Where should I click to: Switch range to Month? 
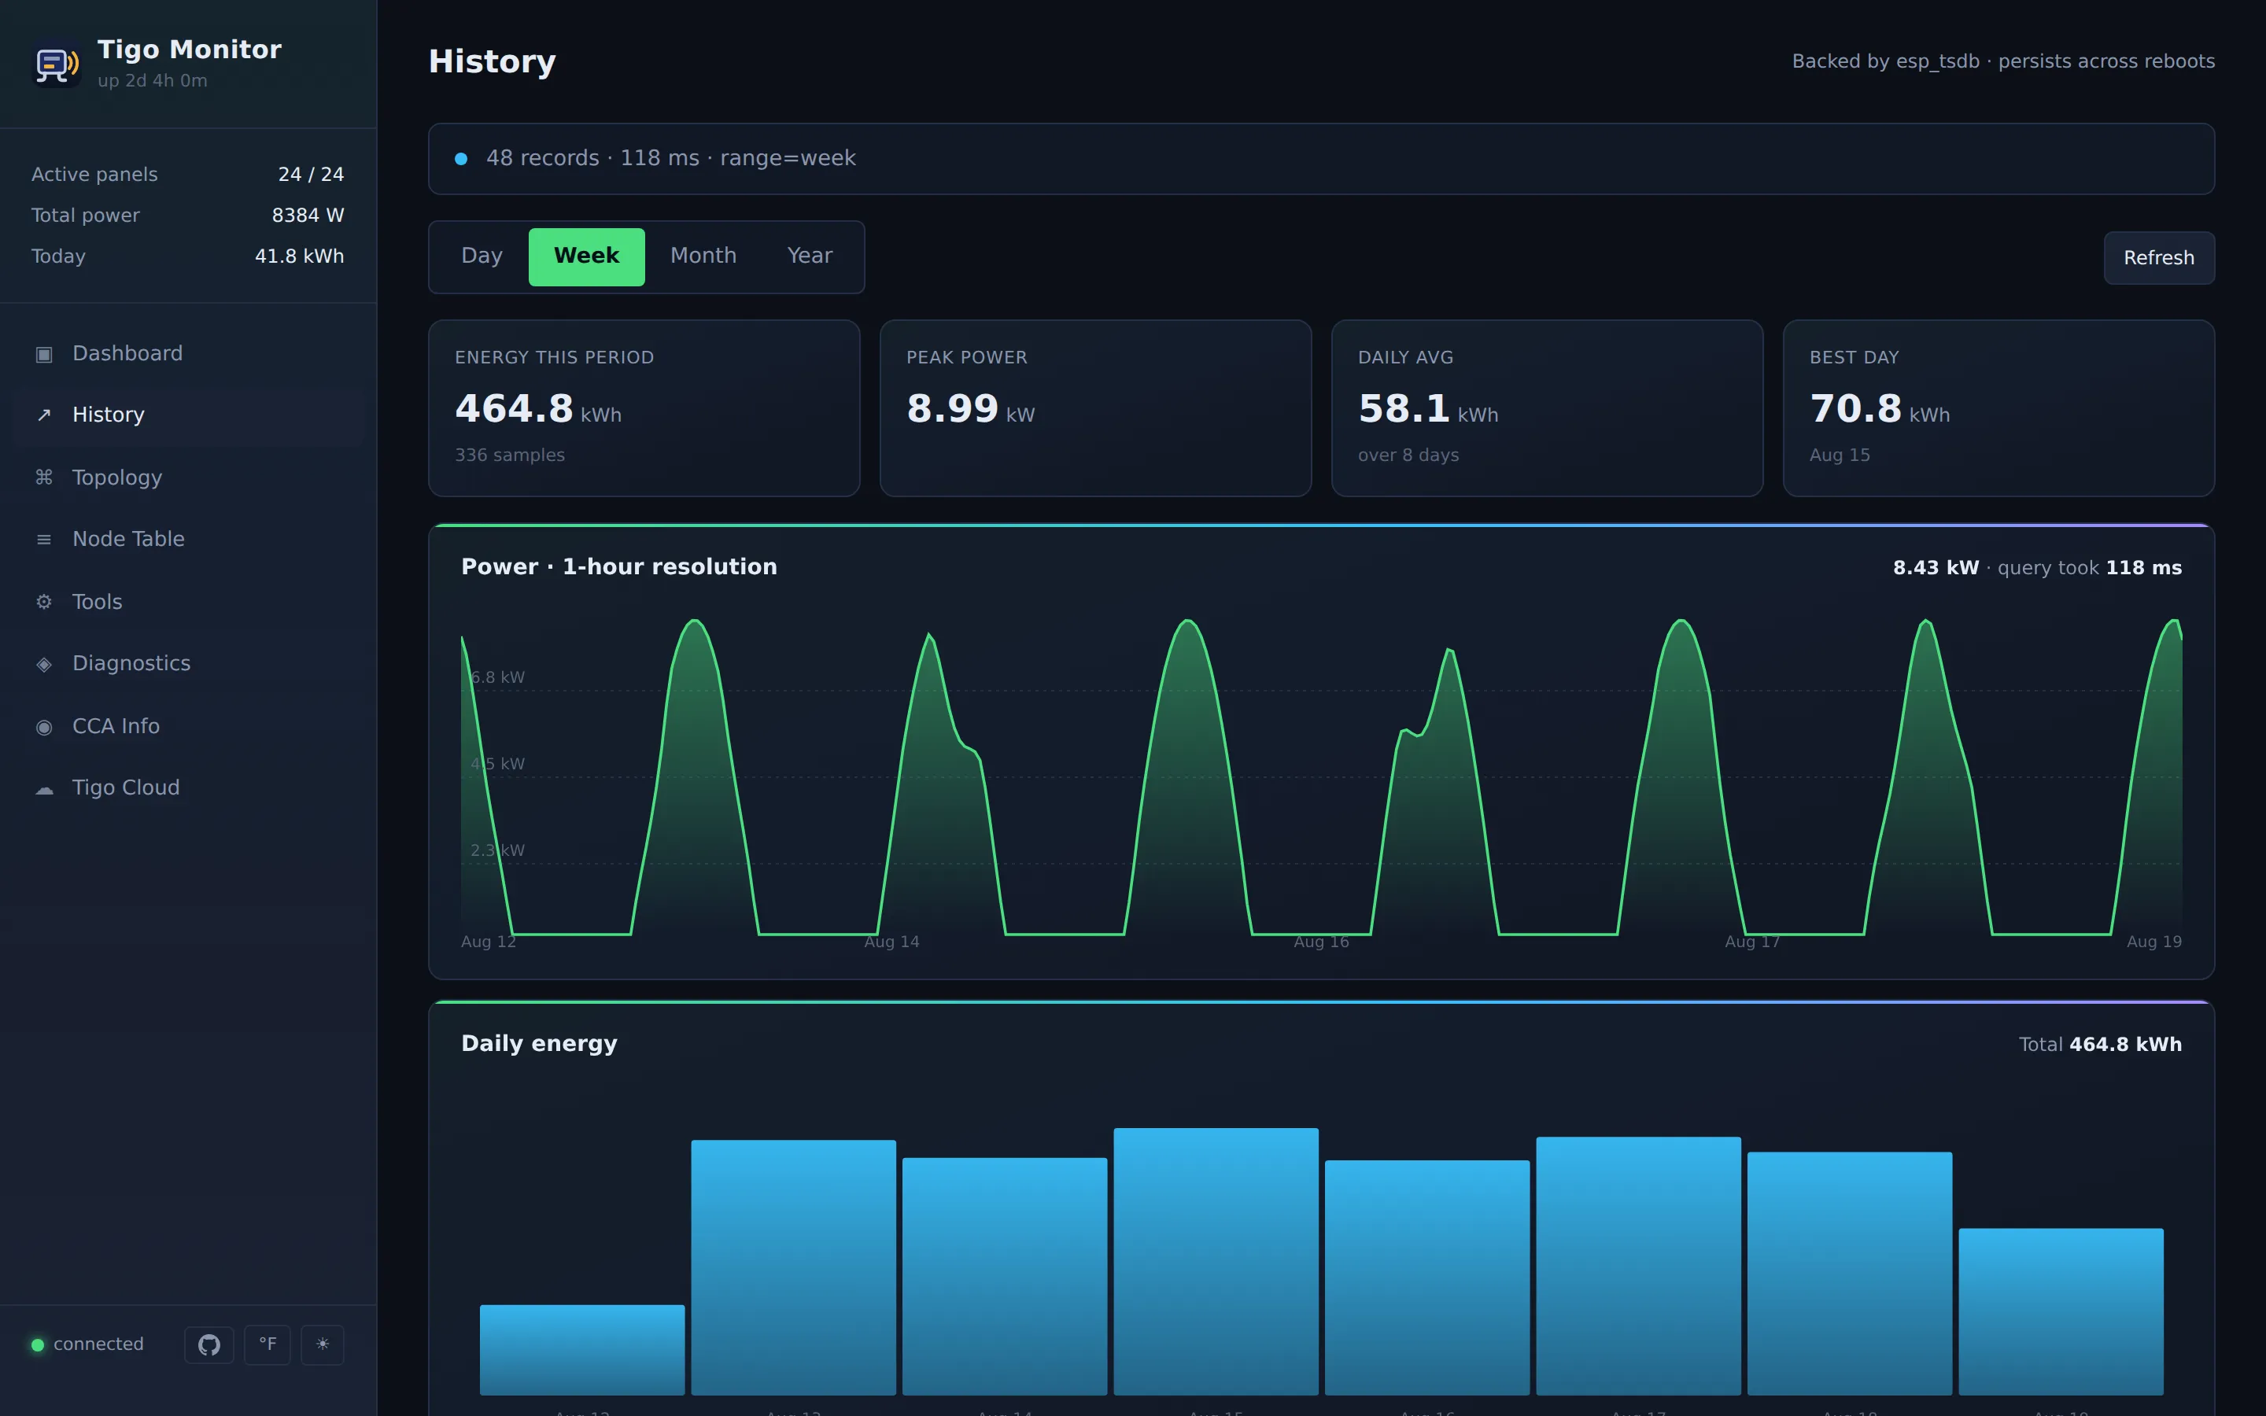[x=703, y=256]
